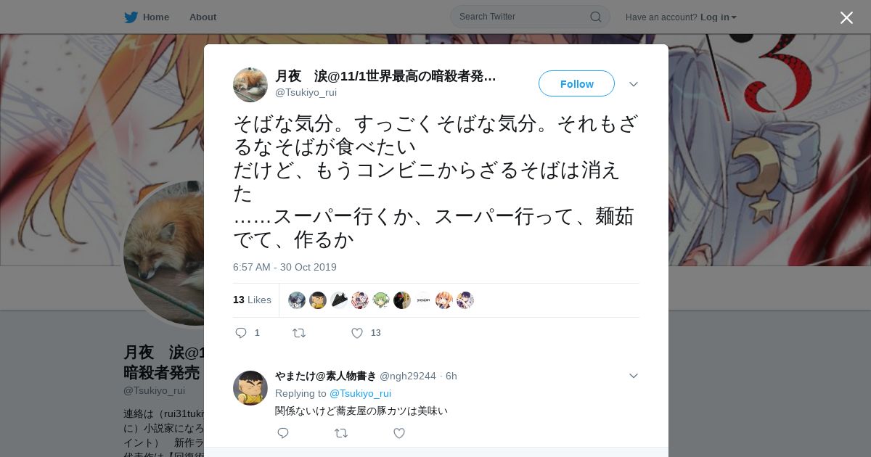Image resolution: width=871 pixels, height=457 pixels.
Task: Close the tweet overlay with X
Action: coord(846,17)
